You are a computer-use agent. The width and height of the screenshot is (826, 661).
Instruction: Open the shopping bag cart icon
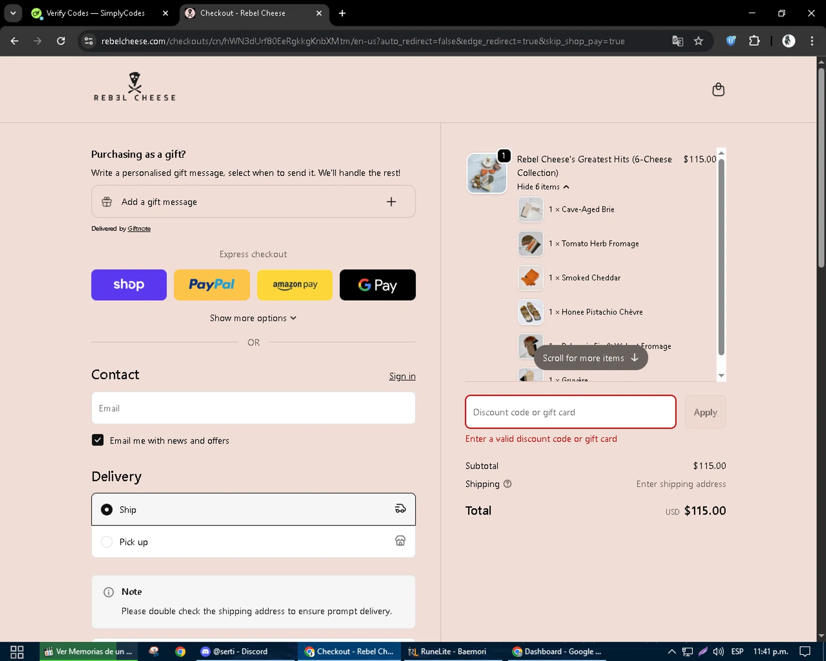coord(718,89)
